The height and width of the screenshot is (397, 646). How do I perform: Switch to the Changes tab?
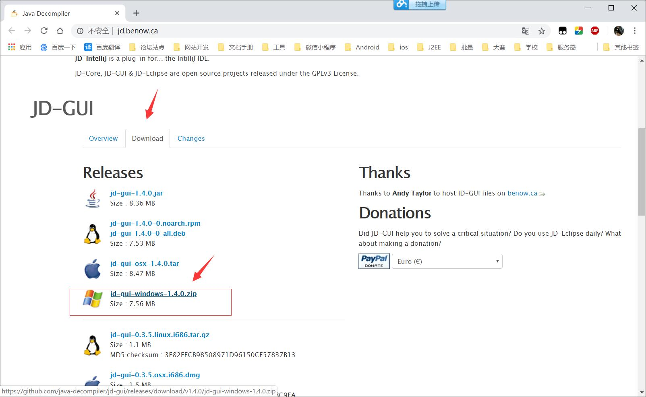click(x=191, y=138)
